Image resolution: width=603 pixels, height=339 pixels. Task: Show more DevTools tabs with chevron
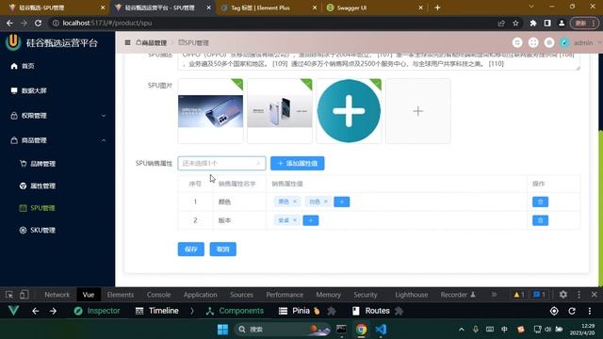click(x=494, y=295)
